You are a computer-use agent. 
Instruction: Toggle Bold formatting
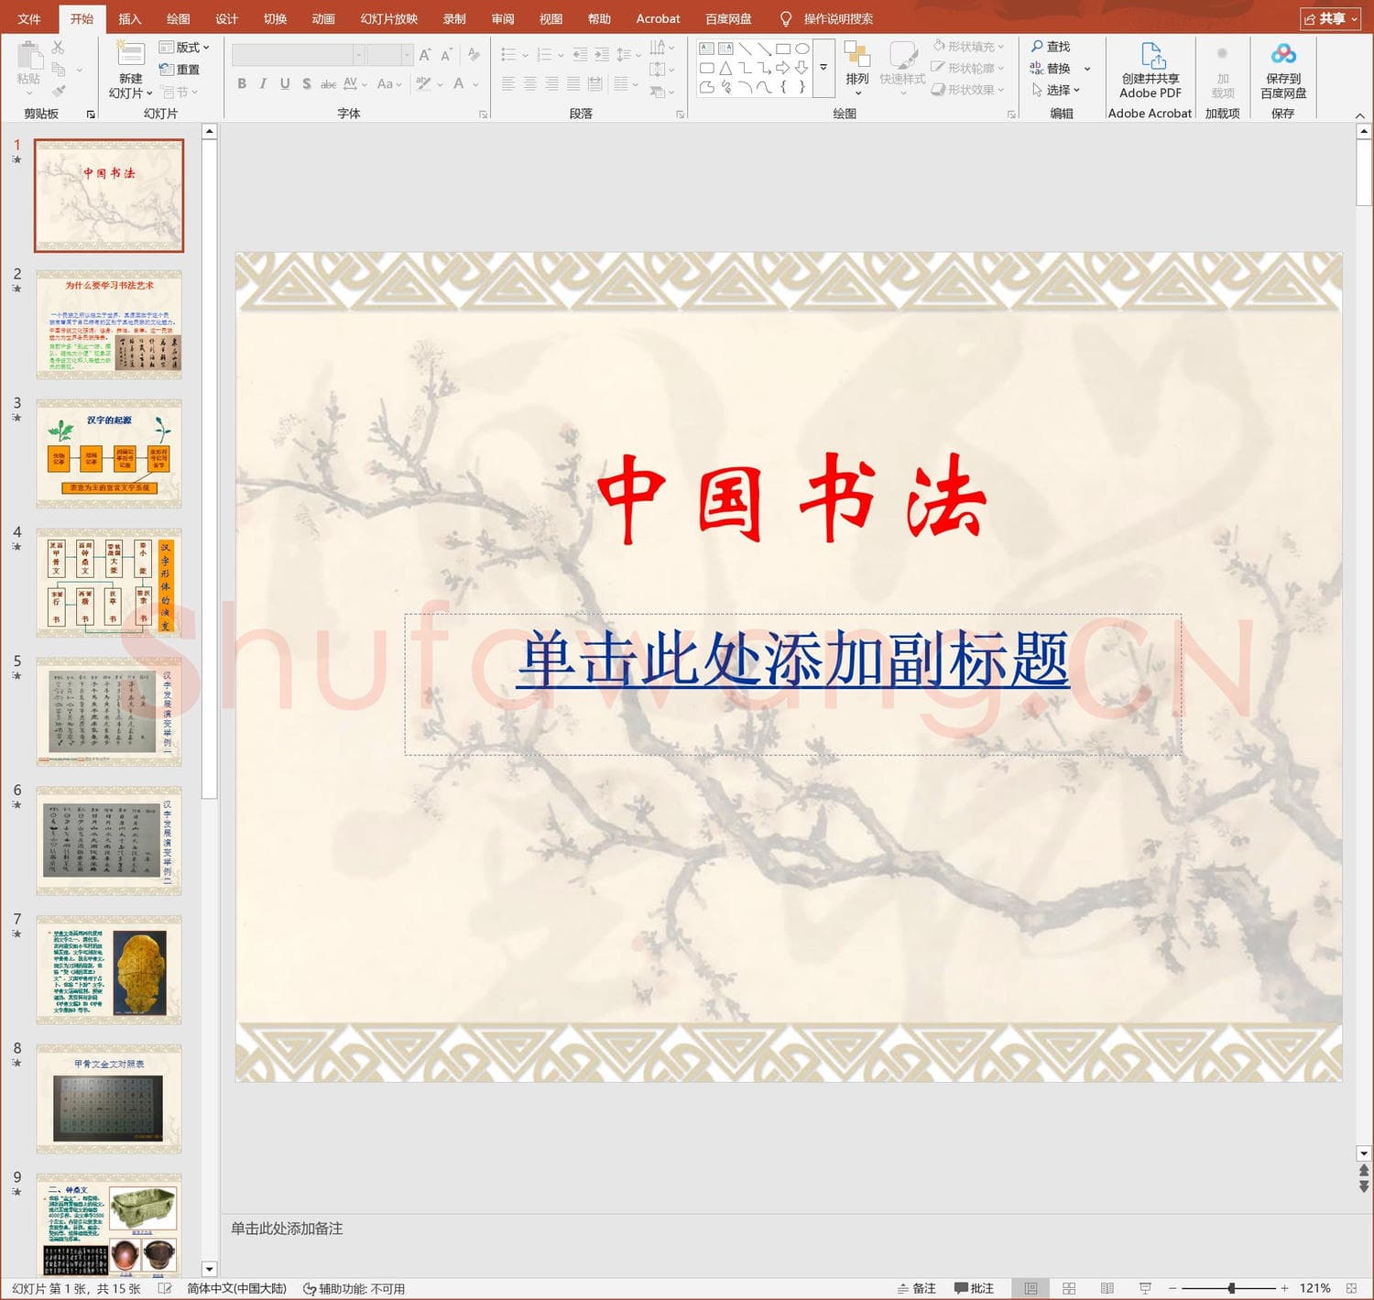[242, 83]
